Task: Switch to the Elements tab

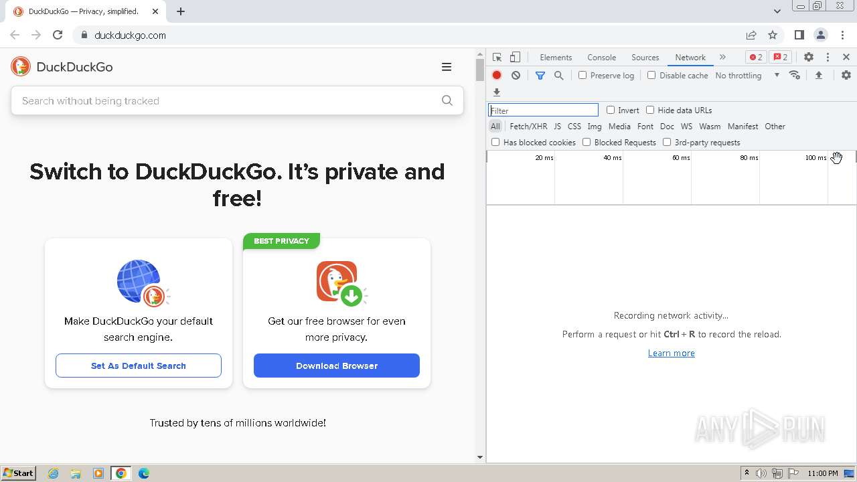Action: (x=556, y=58)
